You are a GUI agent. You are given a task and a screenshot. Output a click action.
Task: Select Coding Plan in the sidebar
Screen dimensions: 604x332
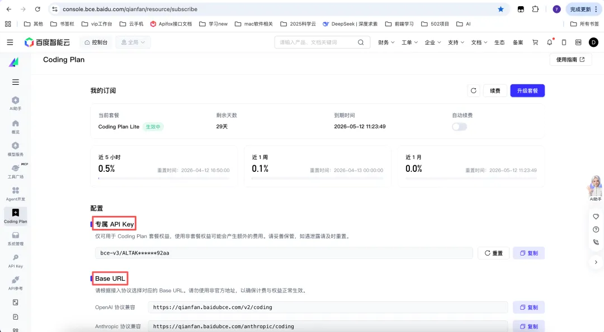tap(16, 216)
